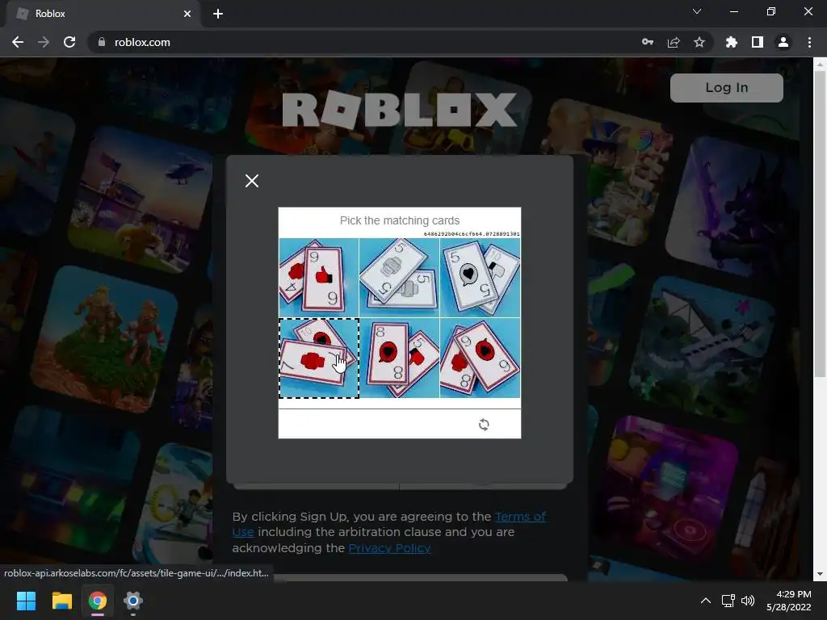
Task: View site info via the lock icon
Action: (102, 42)
